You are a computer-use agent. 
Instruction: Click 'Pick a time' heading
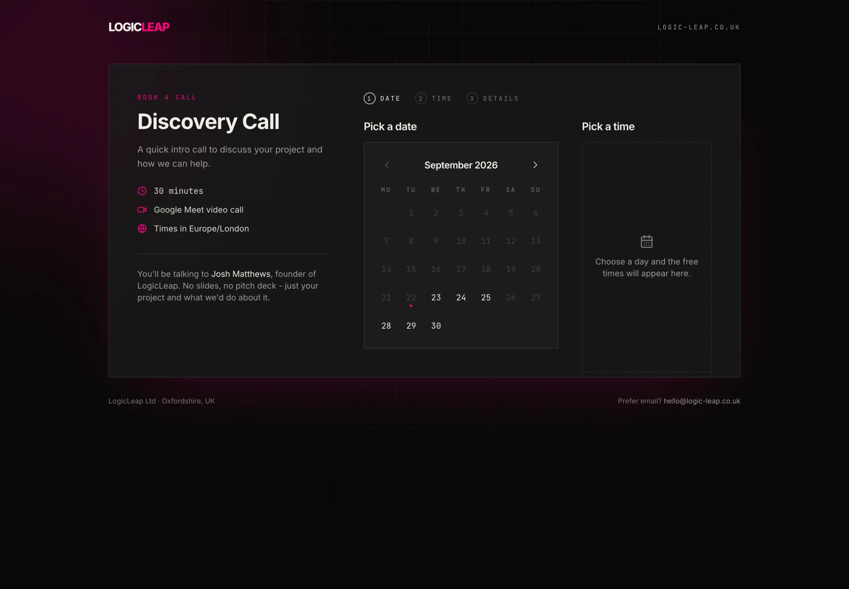pyautogui.click(x=608, y=126)
